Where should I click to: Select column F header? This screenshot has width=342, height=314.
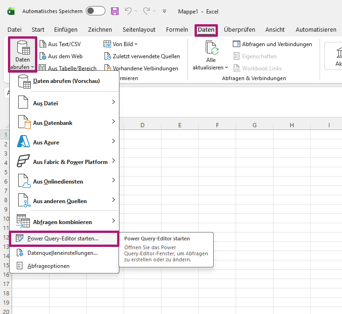pos(217,125)
